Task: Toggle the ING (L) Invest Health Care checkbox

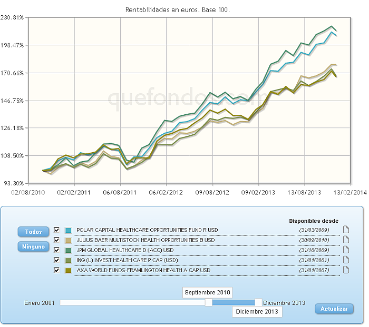Action: [x=56, y=260]
